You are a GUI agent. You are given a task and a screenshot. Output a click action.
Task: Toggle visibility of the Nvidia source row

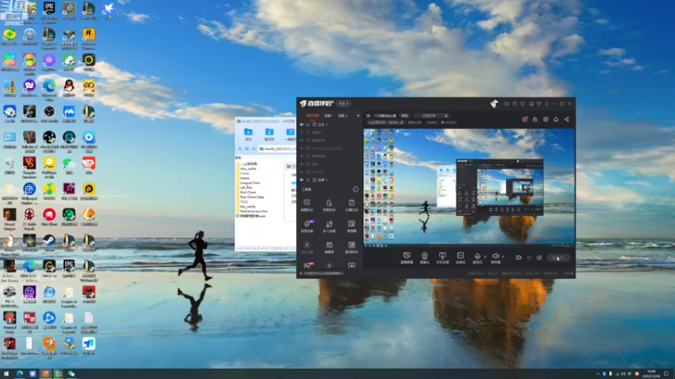[301, 172]
